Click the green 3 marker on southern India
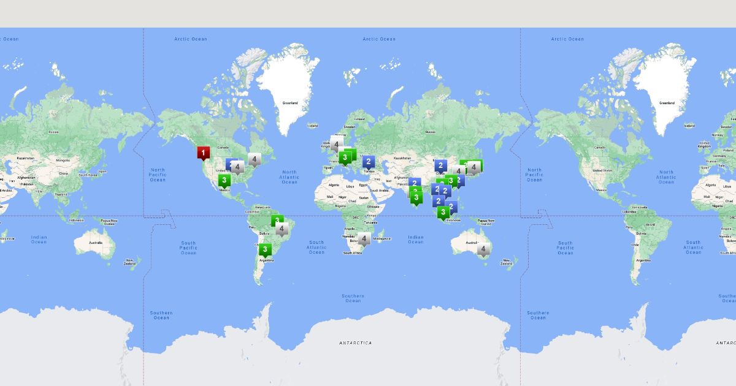The height and width of the screenshot is (386, 736). pos(416,197)
